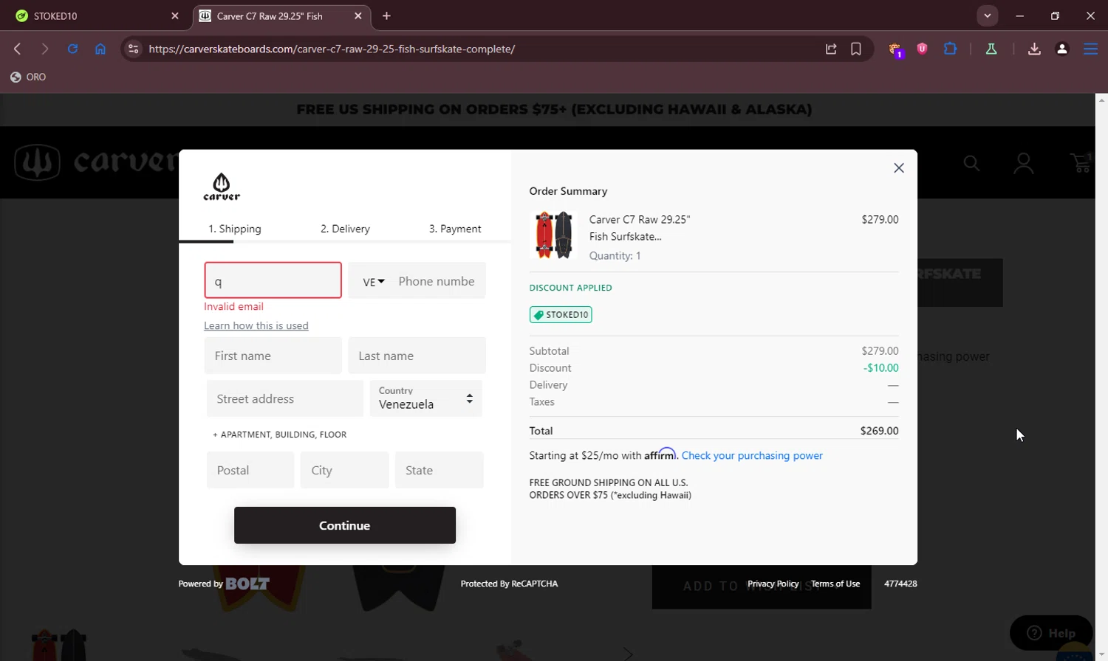Open the labs flask icon
The image size is (1108, 661).
click(991, 49)
